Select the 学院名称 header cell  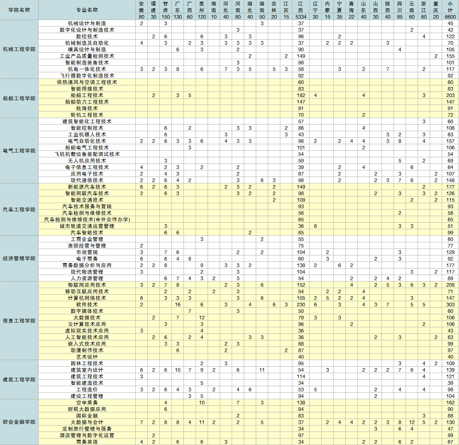19,10
